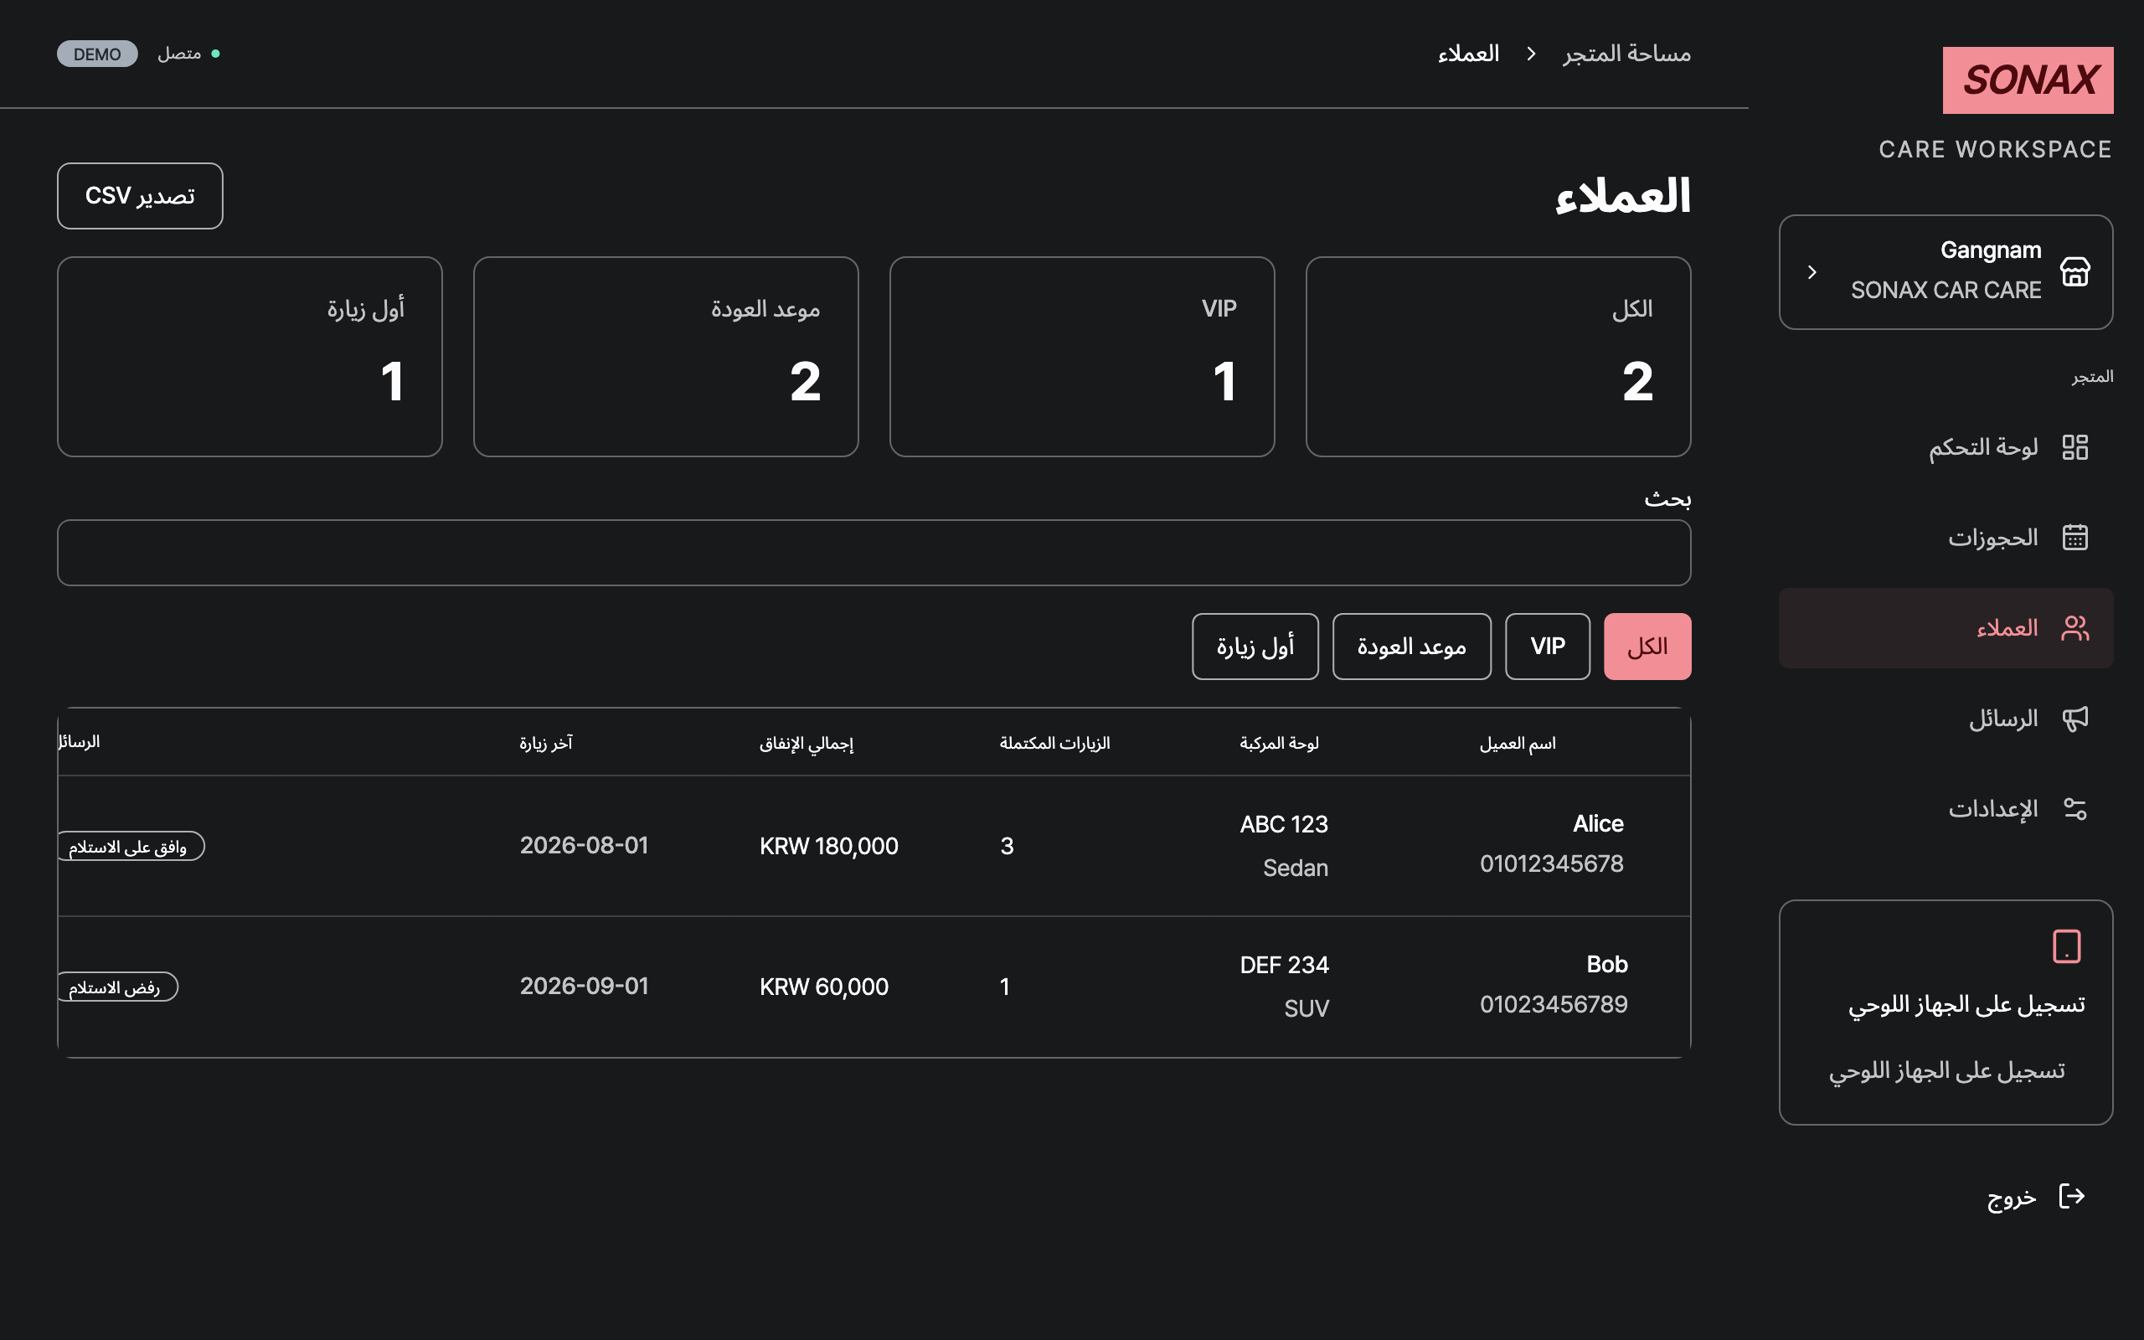
Task: Expand the Gangnam store switcher chevron
Action: point(1812,272)
